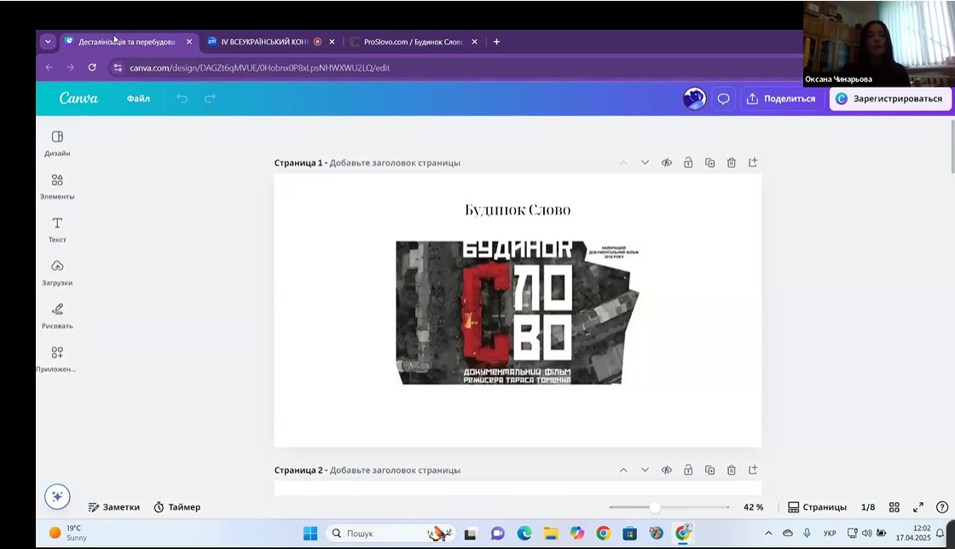Edit the Страница 2 page title field
The height and width of the screenshot is (549, 955).
pyautogui.click(x=395, y=470)
